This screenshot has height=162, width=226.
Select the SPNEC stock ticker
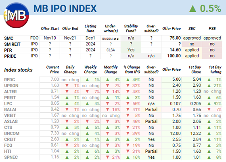tap(11, 158)
